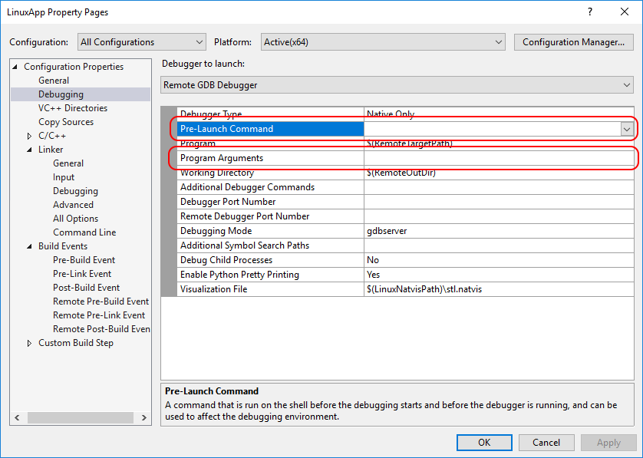Viewport: 643px width, 458px height.
Task: Select the Linker Command Line page
Action: 84,232
